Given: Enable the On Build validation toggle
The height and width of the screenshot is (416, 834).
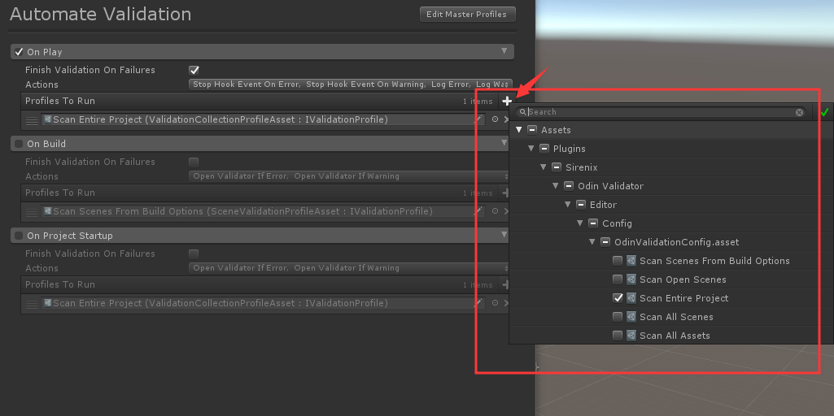Looking at the screenshot, I should (x=18, y=144).
